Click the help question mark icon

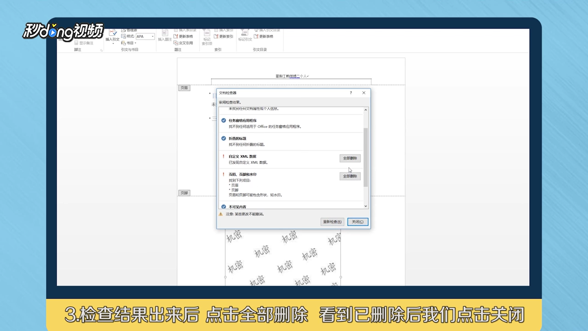pyautogui.click(x=351, y=93)
